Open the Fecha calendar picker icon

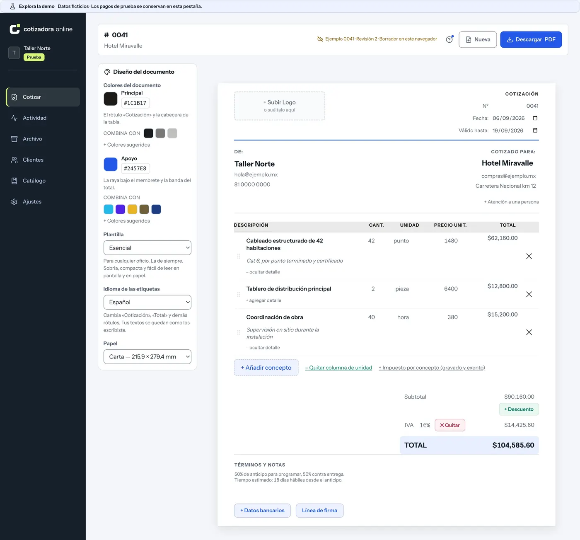tap(535, 118)
